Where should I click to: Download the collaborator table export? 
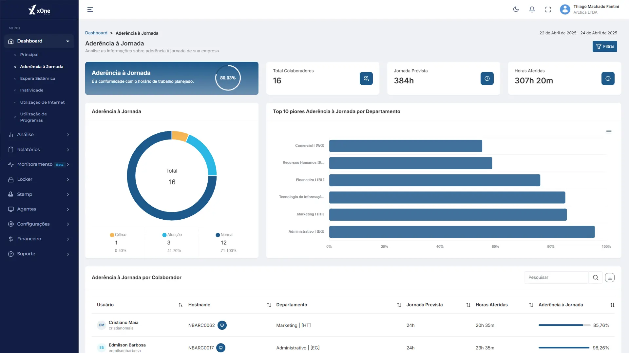click(x=610, y=277)
